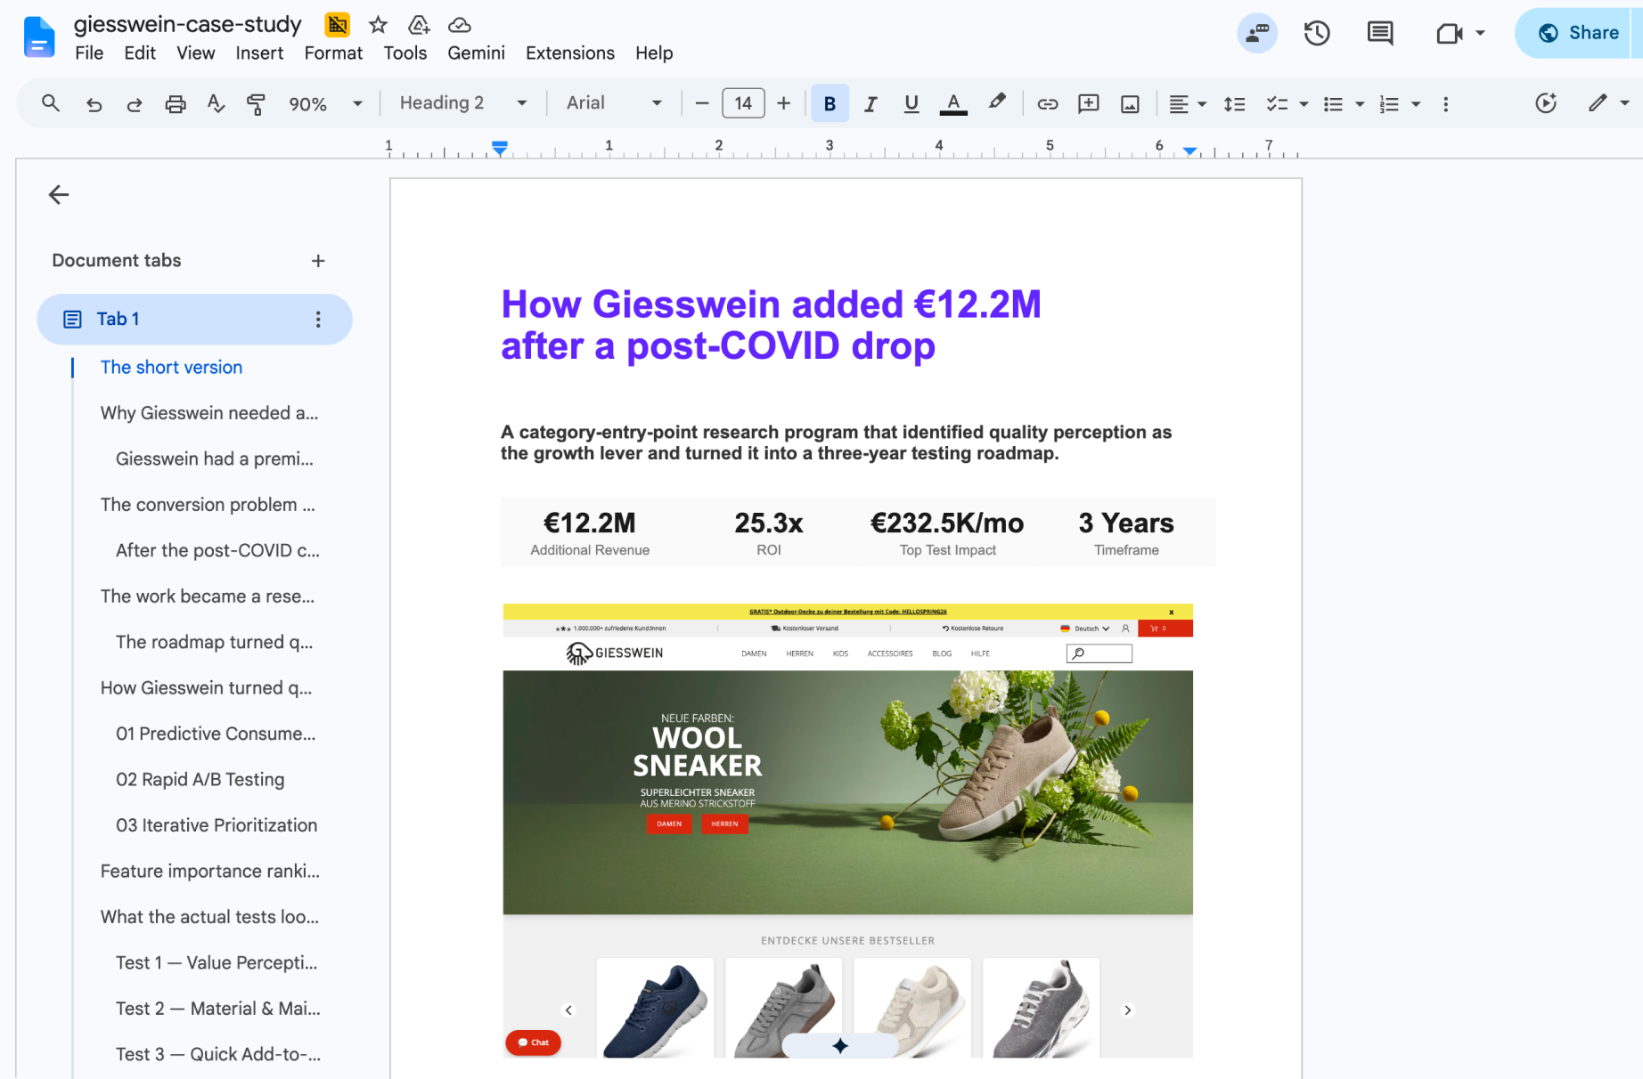The height and width of the screenshot is (1079, 1643).
Task: Add a new document tab
Action: point(318,261)
